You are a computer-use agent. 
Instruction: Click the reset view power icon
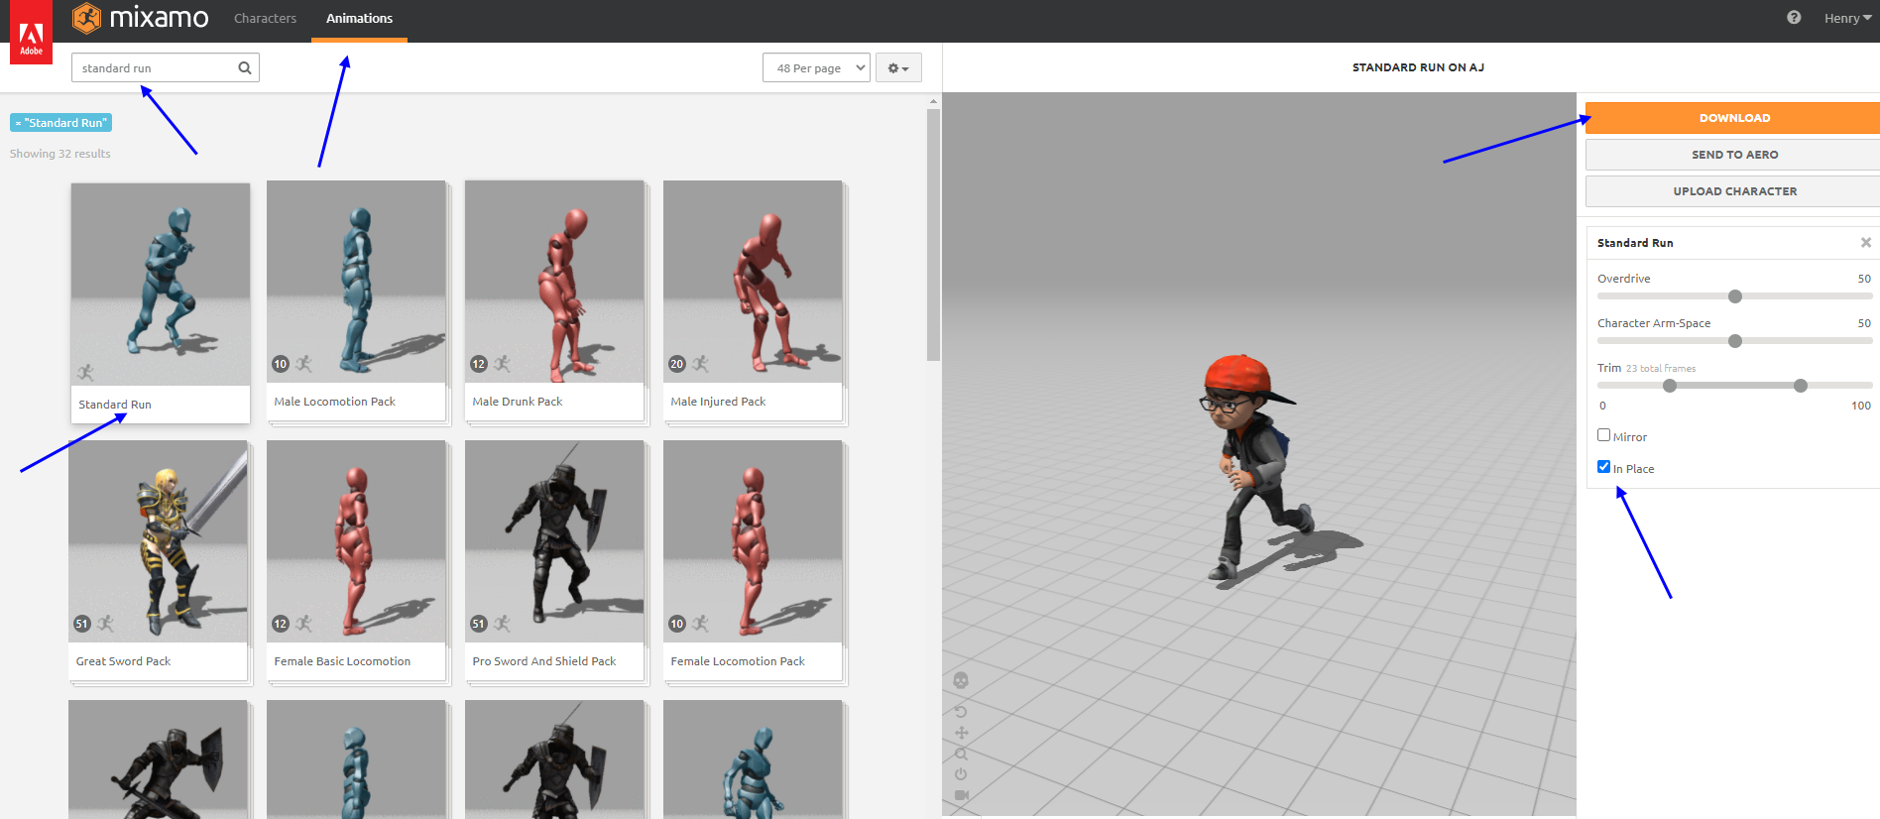point(961,774)
